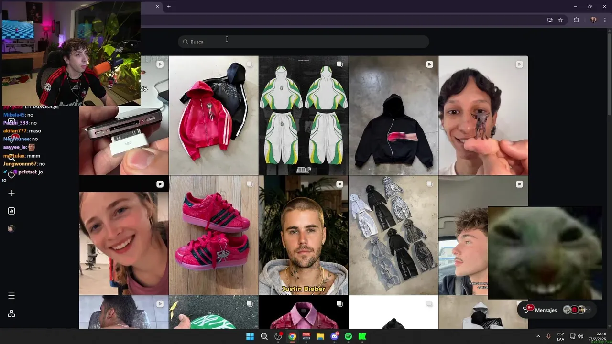Bookmark this page with star icon

click(560, 20)
